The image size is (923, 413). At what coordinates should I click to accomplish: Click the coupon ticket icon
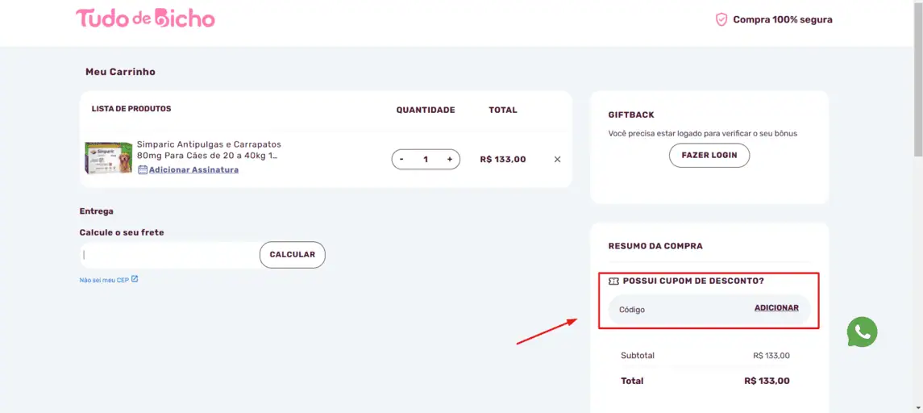613,281
